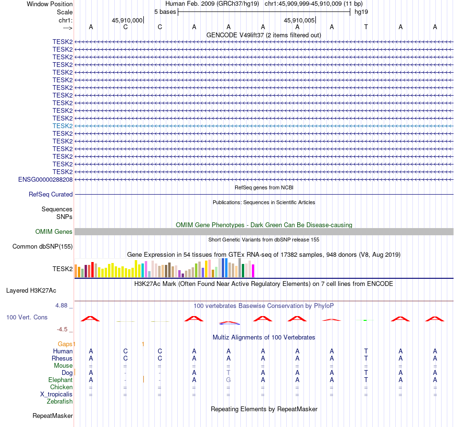Open Publications: Sequences in Scientific Articles title
This screenshot has height=427, width=454.
click(x=264, y=202)
